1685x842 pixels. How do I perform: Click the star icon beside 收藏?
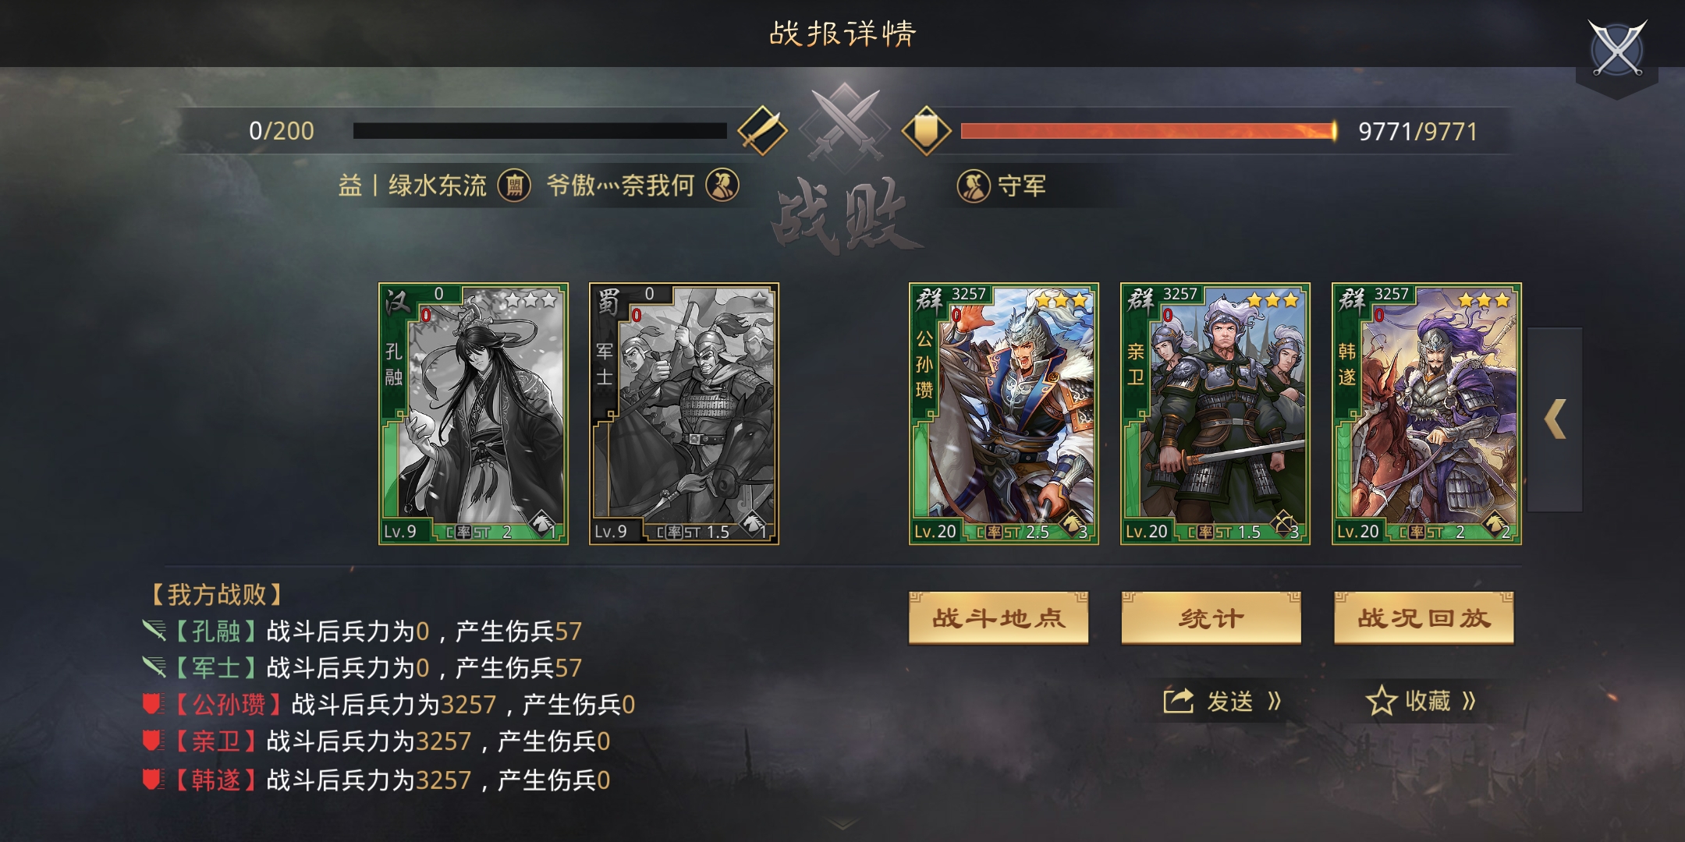click(1382, 701)
